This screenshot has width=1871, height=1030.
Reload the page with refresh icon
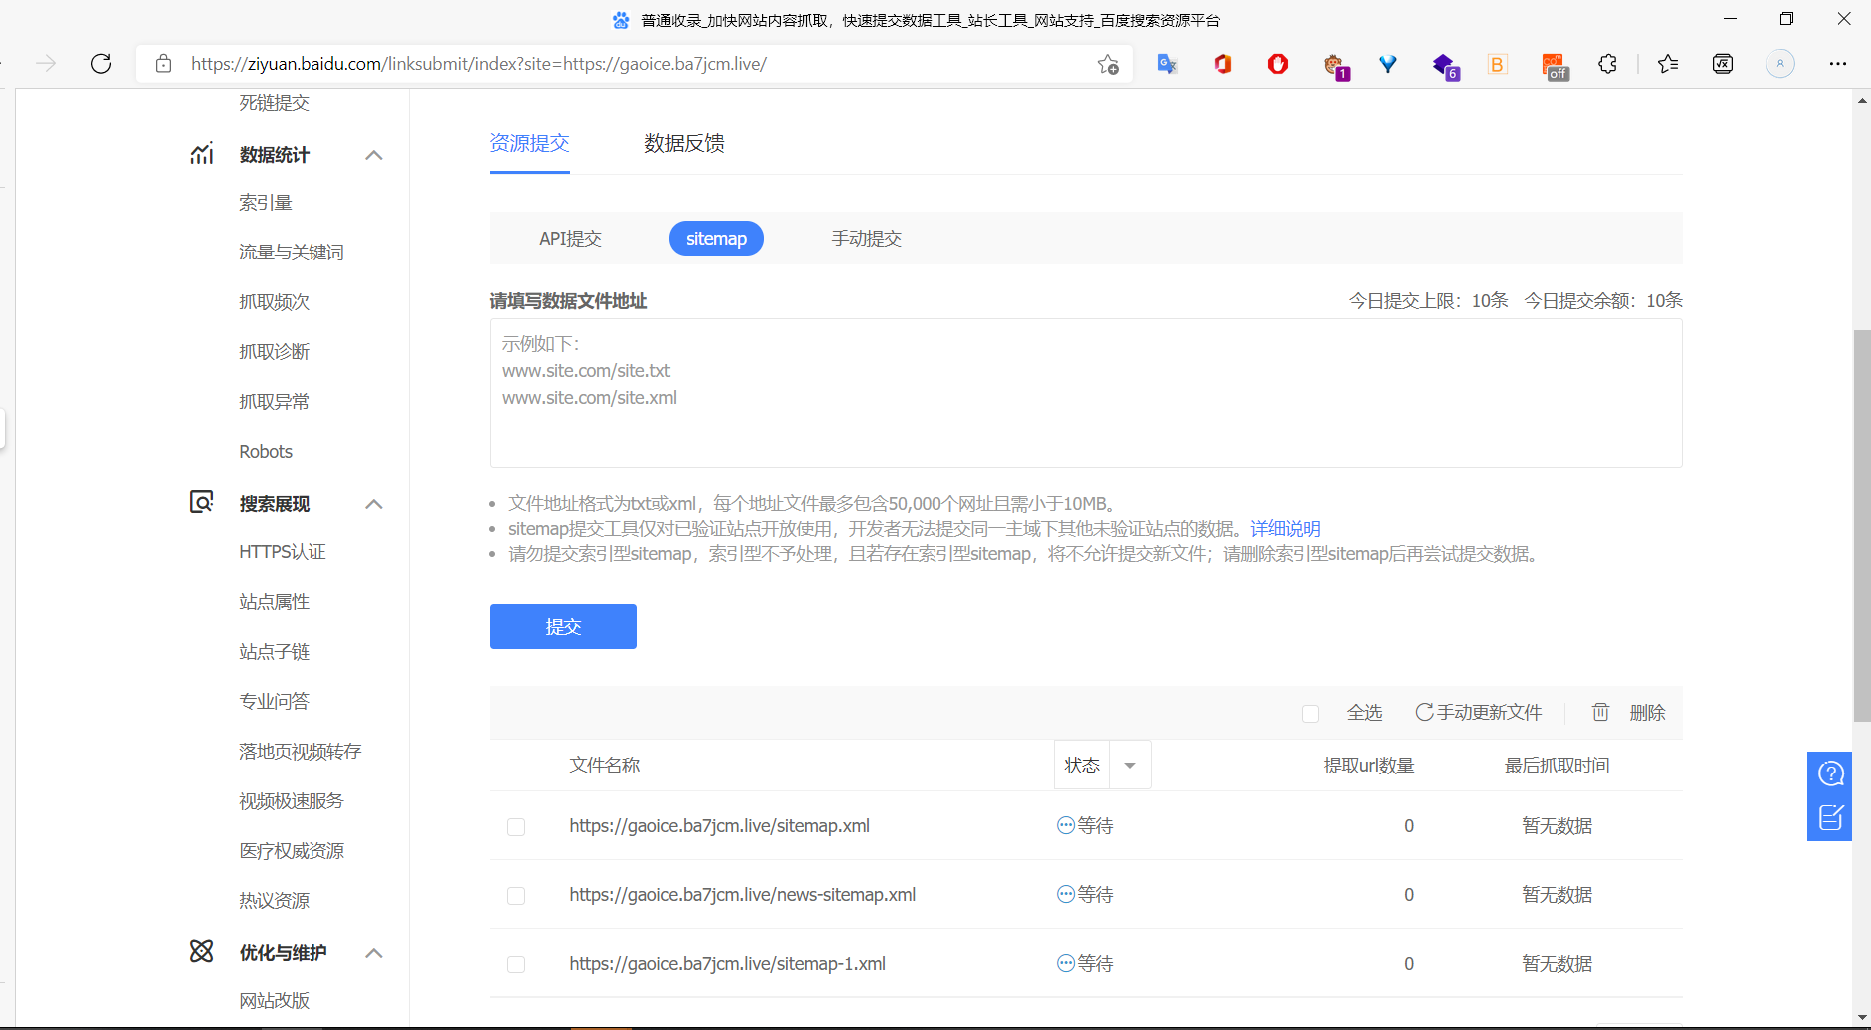pos(101,64)
